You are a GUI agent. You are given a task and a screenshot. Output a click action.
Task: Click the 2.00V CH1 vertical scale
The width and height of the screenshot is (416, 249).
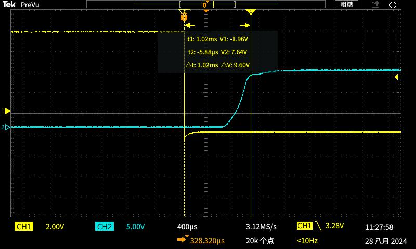pyautogui.click(x=55, y=227)
